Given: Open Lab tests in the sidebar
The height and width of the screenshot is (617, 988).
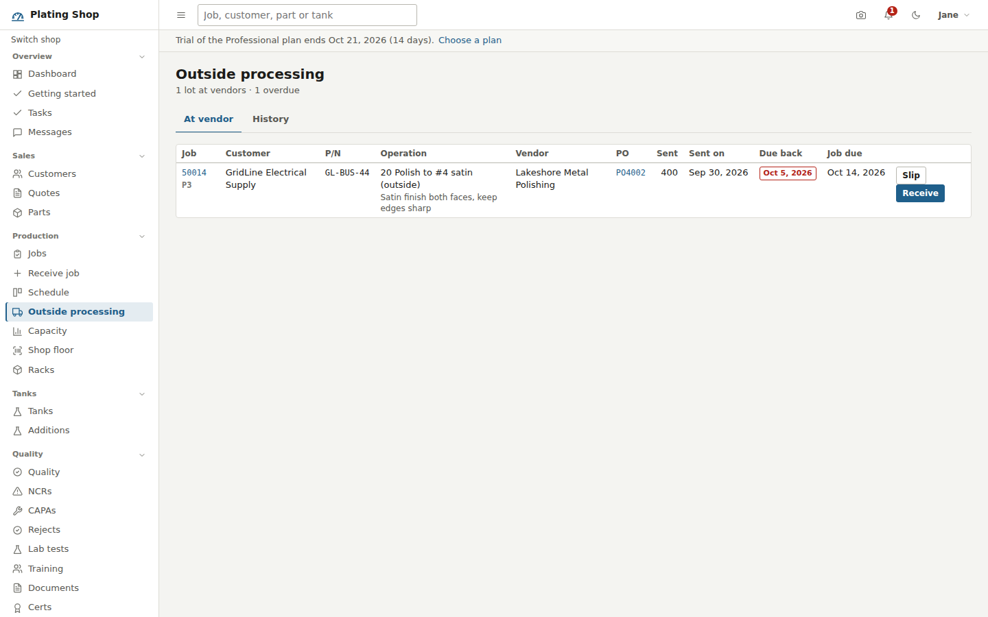Looking at the screenshot, I should tap(79, 549).
